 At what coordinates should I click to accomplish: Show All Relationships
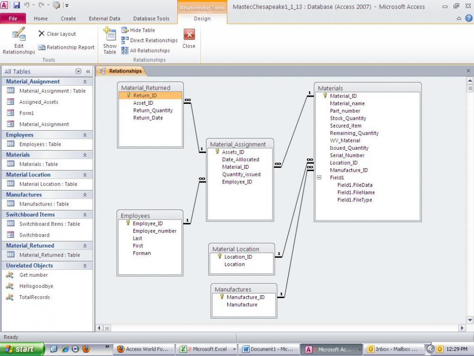(146, 51)
